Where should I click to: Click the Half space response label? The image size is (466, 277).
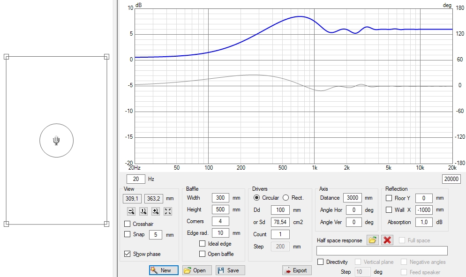click(339, 240)
